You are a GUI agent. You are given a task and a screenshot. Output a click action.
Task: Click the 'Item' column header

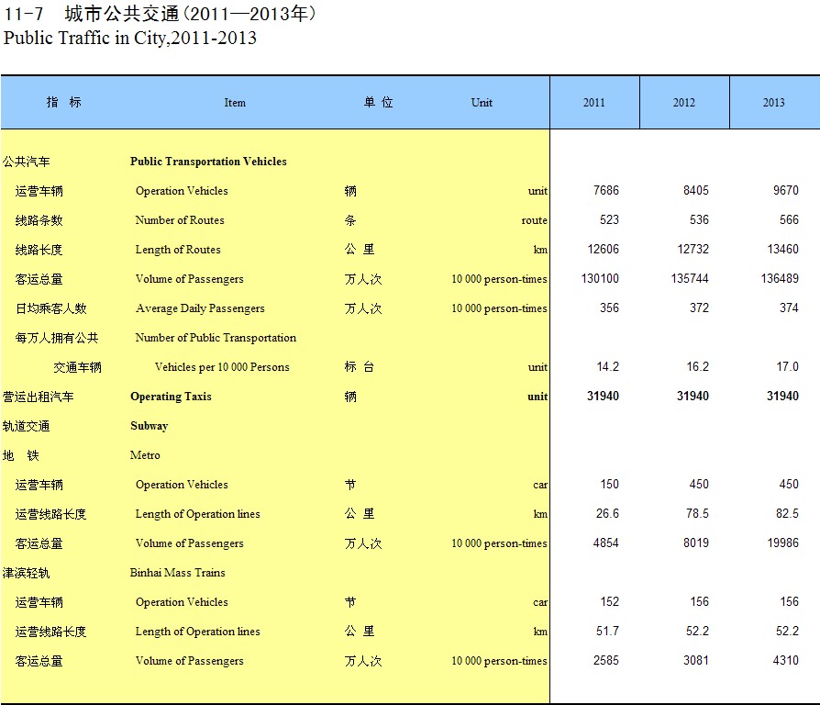tap(235, 103)
